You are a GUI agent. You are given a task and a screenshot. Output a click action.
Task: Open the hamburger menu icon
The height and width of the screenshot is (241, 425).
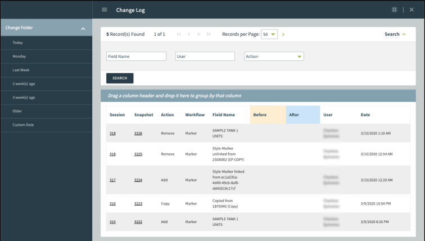(104, 10)
